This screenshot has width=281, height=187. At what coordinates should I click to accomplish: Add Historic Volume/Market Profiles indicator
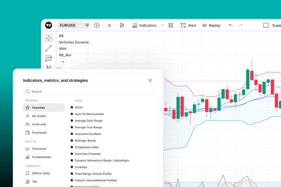point(96,180)
